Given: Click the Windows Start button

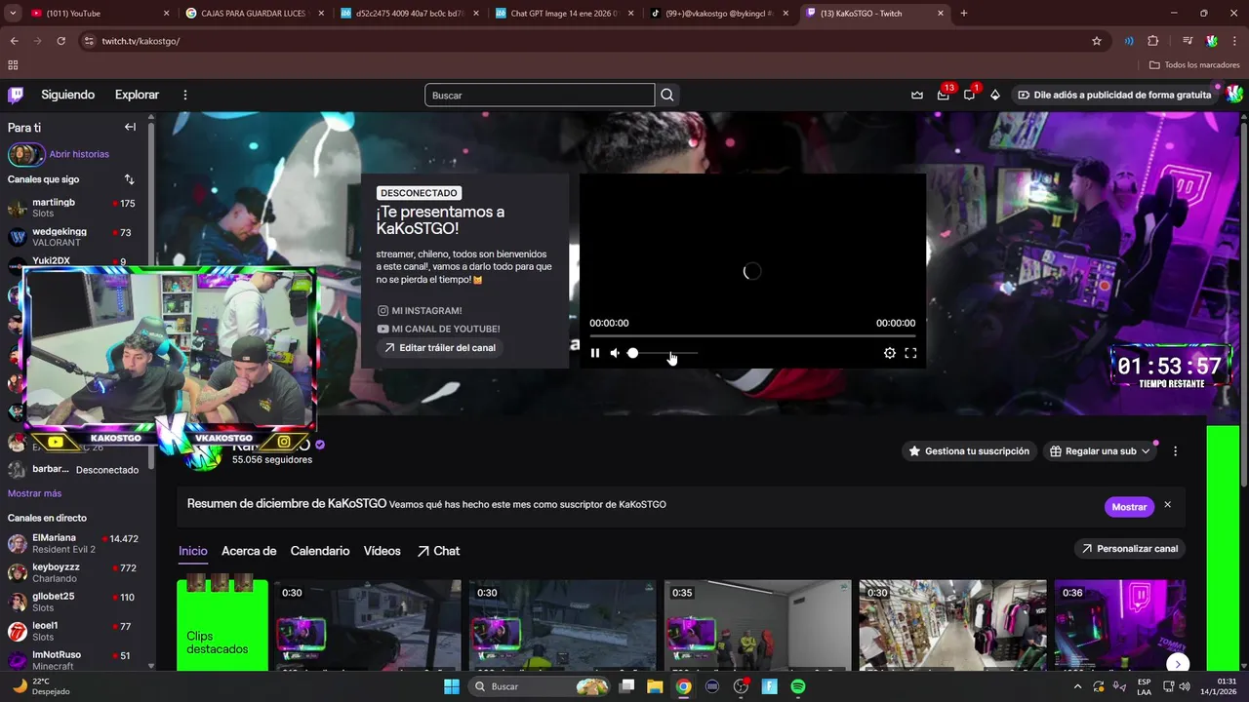Looking at the screenshot, I should click(x=451, y=686).
